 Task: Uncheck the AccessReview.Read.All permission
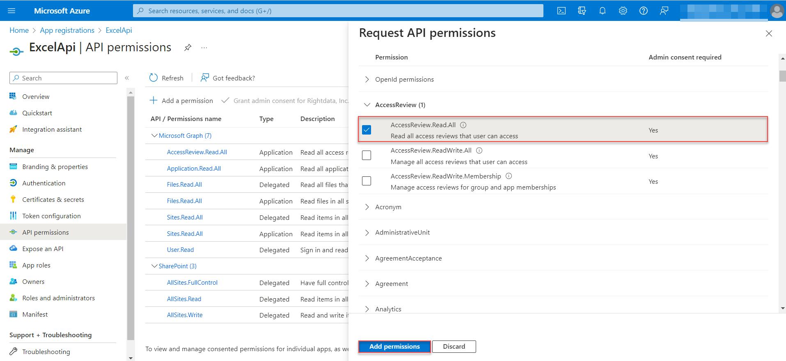click(x=367, y=130)
